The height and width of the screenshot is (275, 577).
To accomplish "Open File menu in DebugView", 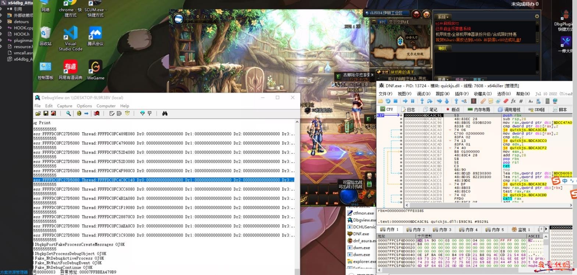I will click(x=38, y=106).
